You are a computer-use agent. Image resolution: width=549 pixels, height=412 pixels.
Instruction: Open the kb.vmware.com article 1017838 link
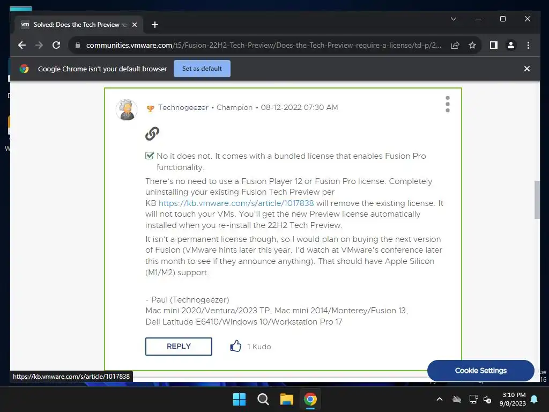[236, 203]
